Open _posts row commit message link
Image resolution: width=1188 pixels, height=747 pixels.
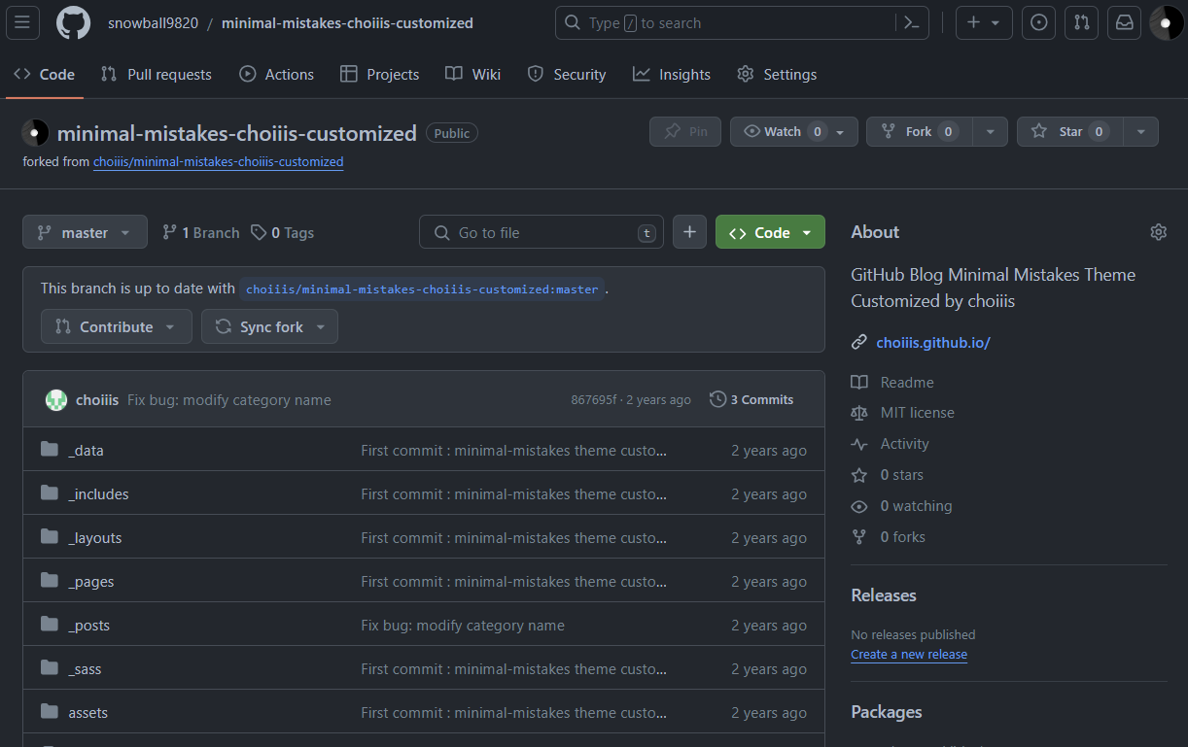pyautogui.click(x=463, y=625)
